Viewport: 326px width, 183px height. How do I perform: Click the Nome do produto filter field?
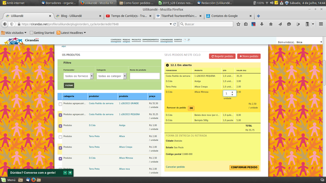[145, 76]
